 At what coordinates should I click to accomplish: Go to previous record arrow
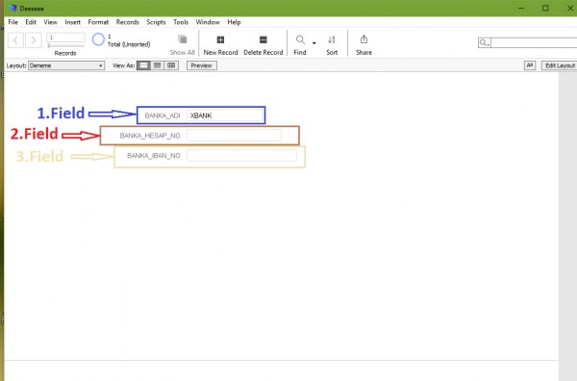click(15, 40)
